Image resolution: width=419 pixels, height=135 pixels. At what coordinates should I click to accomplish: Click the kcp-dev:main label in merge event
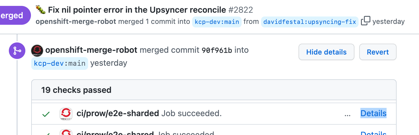click(60, 63)
